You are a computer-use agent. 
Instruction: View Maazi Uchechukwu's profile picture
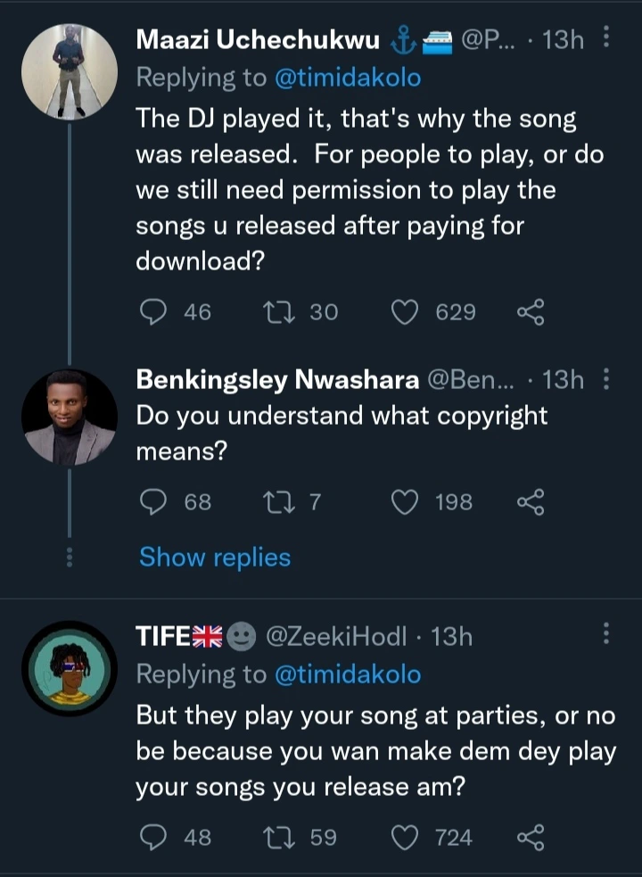click(70, 71)
